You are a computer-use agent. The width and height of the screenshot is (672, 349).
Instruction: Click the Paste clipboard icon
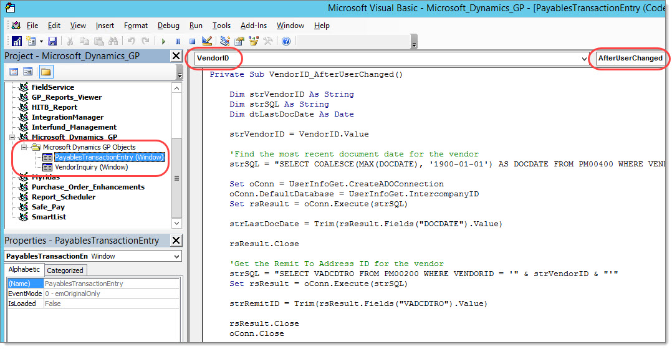(x=99, y=41)
